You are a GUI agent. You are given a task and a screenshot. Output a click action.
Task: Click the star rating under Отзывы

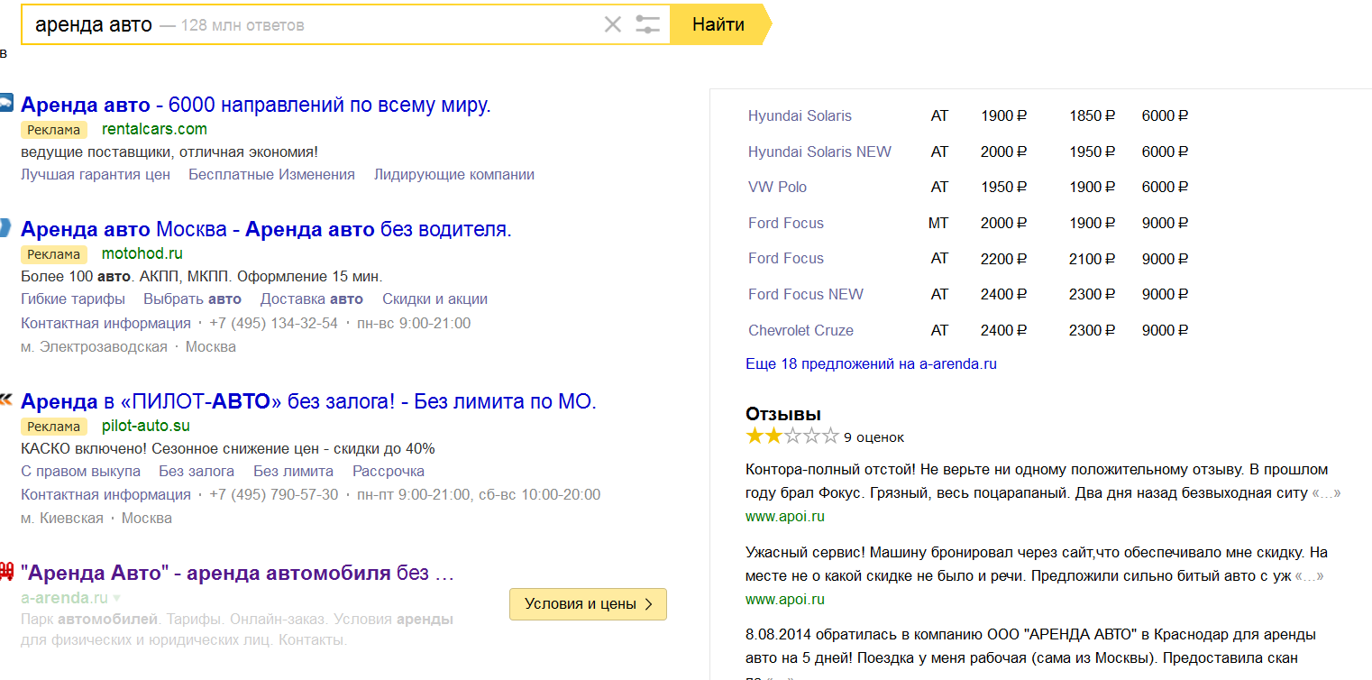coord(791,436)
